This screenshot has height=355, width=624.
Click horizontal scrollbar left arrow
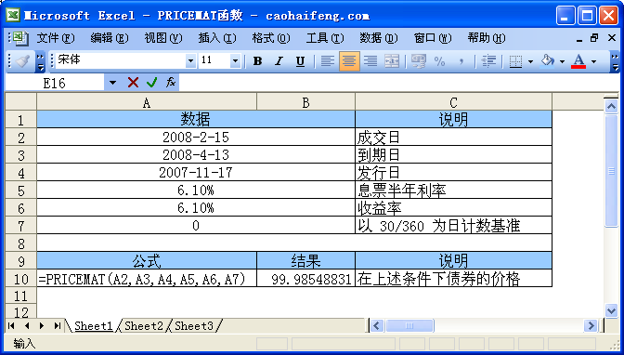pos(376,326)
